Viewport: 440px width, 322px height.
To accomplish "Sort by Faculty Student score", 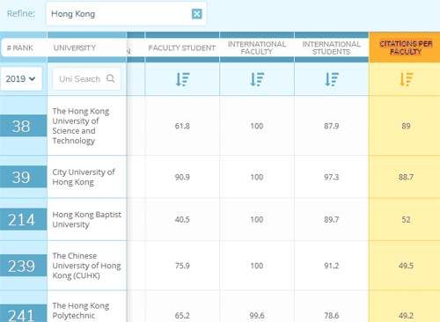I will point(182,79).
